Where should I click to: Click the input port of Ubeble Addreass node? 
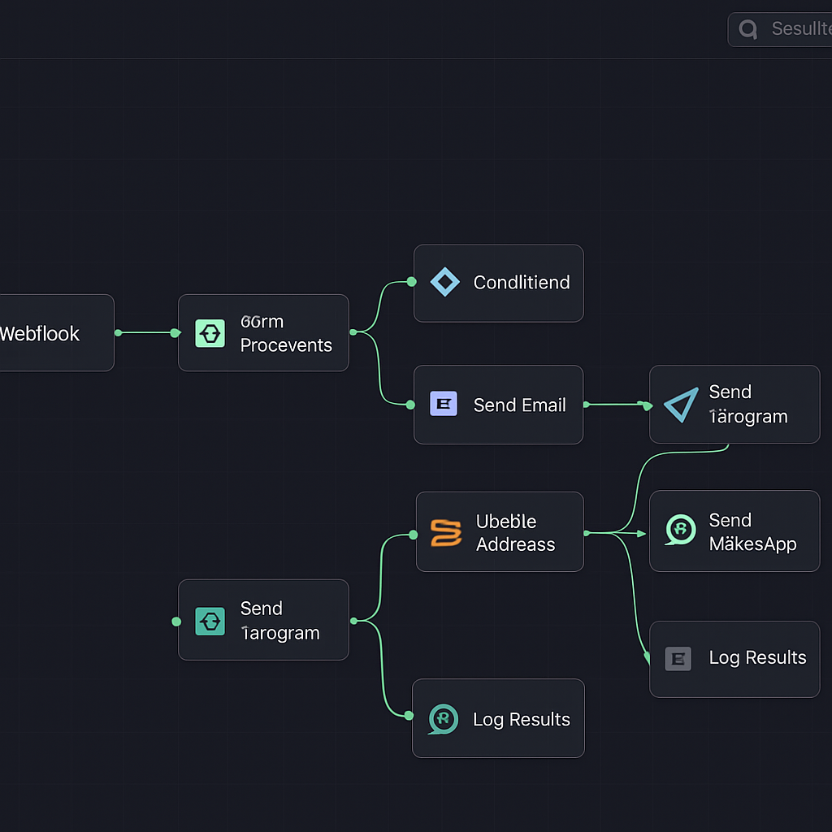414,535
